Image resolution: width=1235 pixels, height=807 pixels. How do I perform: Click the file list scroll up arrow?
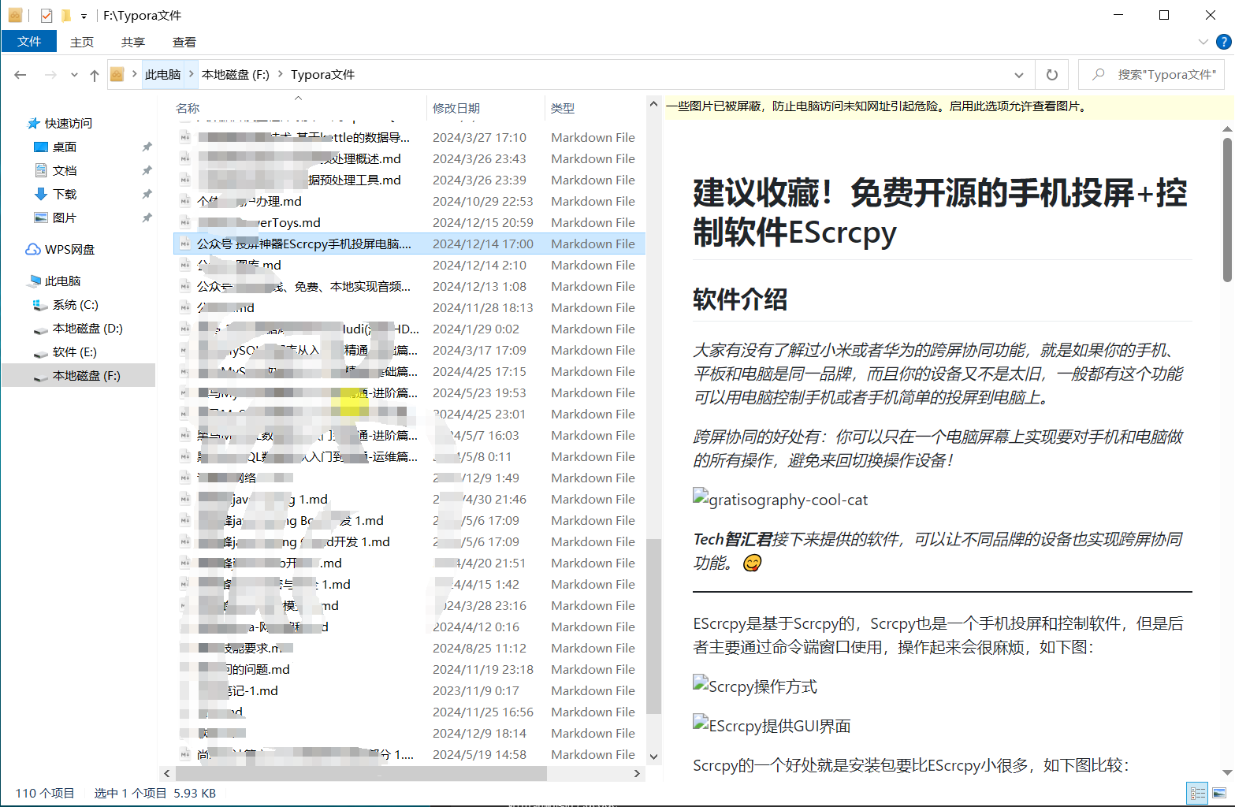[653, 104]
